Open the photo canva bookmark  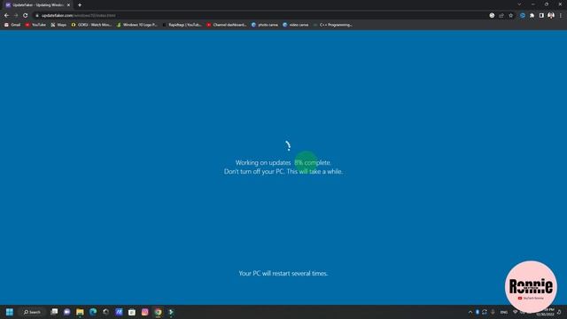[265, 25]
